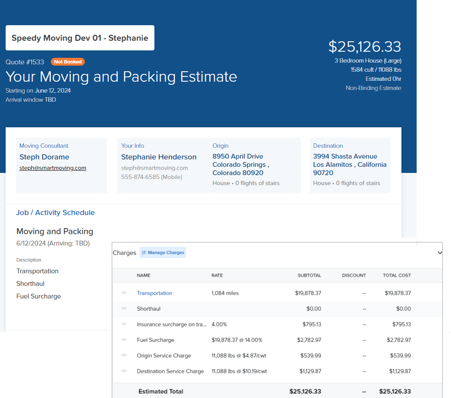Screen dimensions: 451x398
Task: Click the $25,126.33 estimate amount
Action: click(364, 46)
